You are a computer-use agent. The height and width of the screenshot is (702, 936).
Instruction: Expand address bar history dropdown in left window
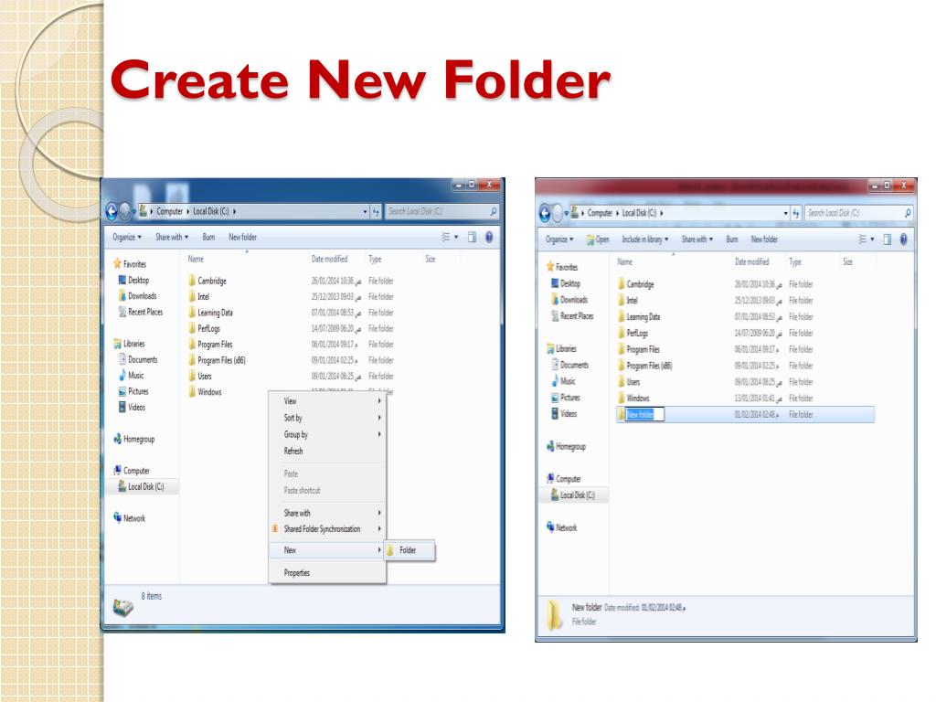coord(366,211)
